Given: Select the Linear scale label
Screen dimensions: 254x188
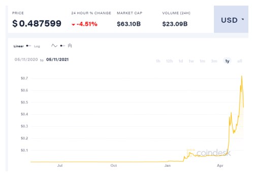Looking at the screenshot, I should (19, 46).
